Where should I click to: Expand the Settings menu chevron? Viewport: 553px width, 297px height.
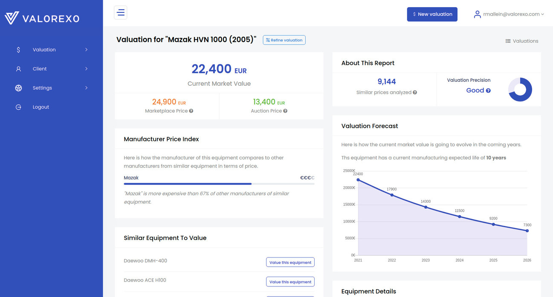tap(87, 88)
